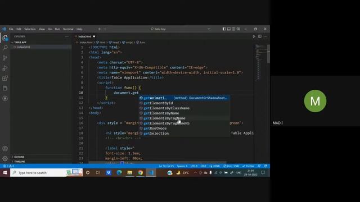Open the Accounts icon in activity bar
360x202 pixels.
pos(5,148)
